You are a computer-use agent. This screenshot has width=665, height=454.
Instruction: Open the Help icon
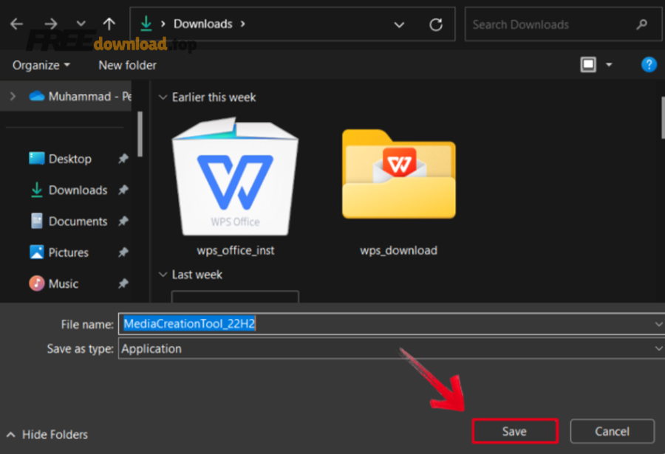649,65
